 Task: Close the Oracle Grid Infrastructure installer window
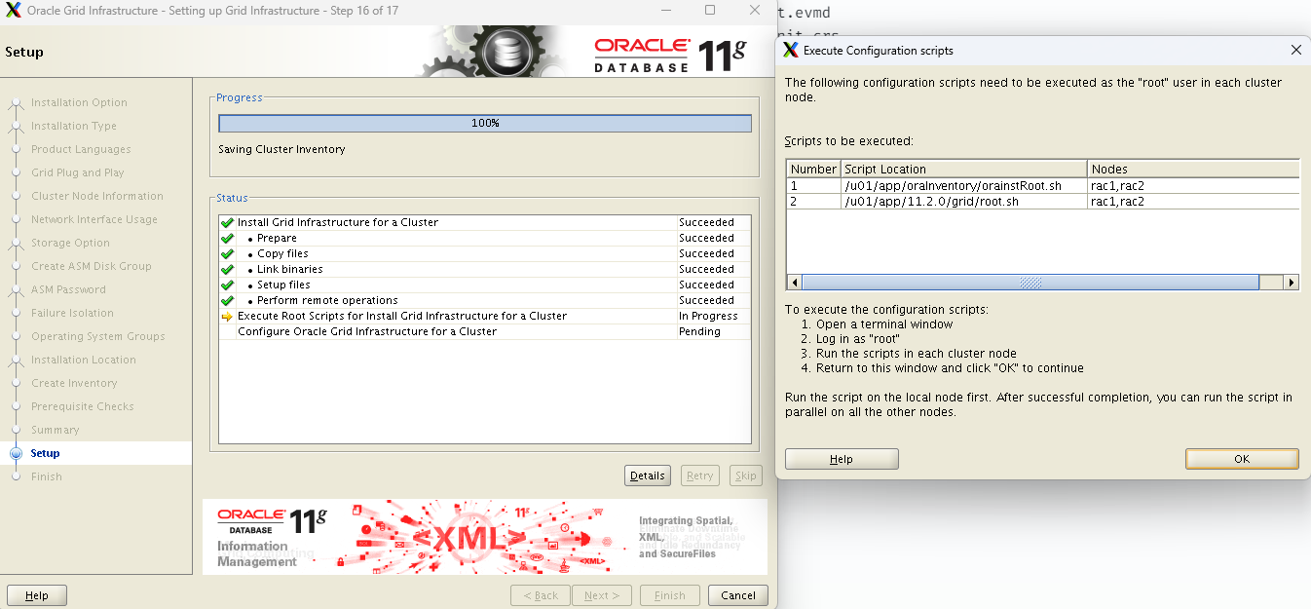(755, 10)
